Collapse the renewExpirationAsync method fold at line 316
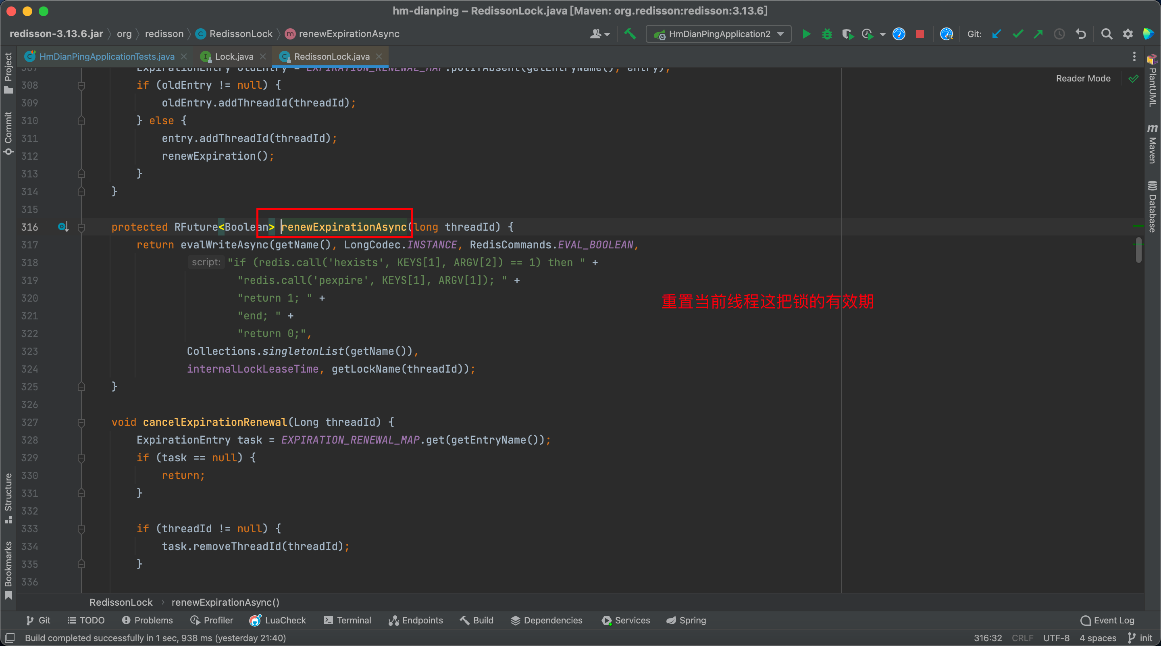 pyautogui.click(x=81, y=227)
